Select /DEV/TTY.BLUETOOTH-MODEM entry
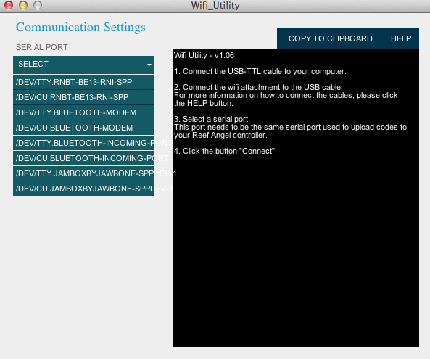This screenshot has width=430, height=359. click(x=83, y=112)
